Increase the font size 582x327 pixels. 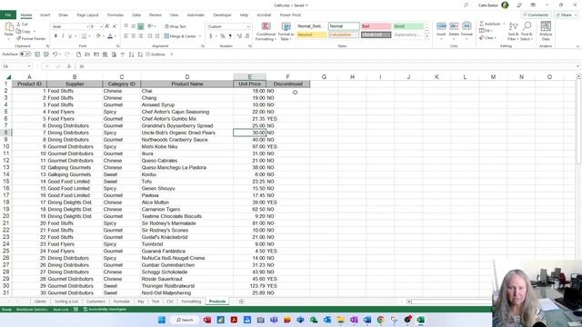[x=107, y=26]
